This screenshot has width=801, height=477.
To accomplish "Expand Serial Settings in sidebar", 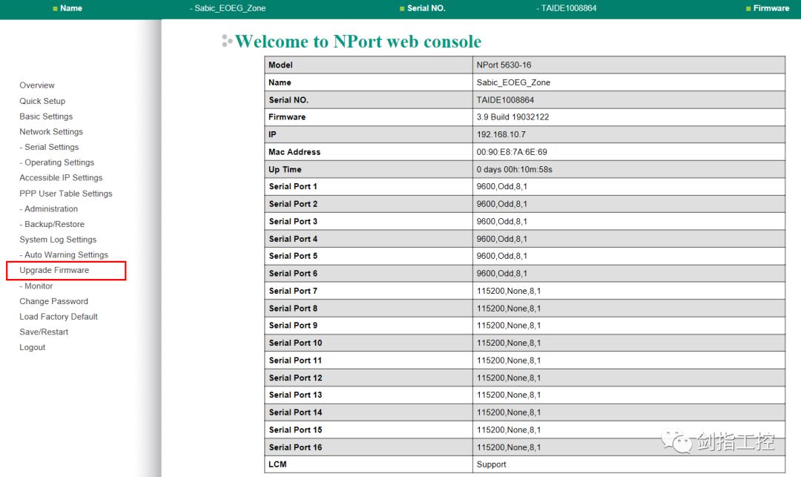I will [x=49, y=147].
